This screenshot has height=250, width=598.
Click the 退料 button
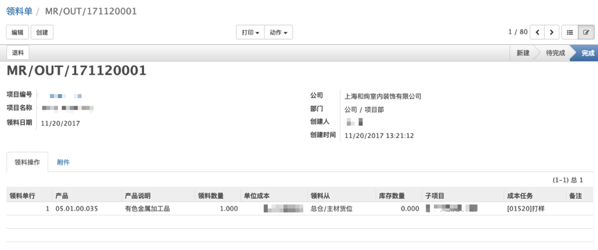[18, 53]
